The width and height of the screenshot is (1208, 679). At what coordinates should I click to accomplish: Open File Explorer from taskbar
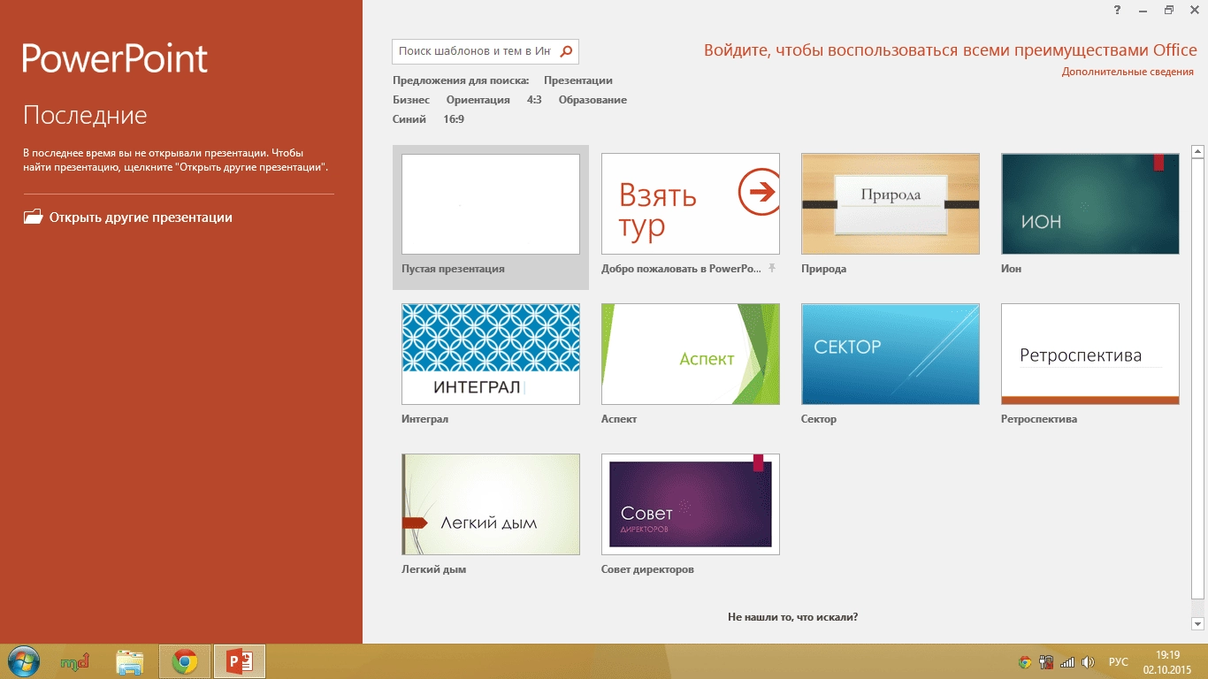[x=130, y=661]
